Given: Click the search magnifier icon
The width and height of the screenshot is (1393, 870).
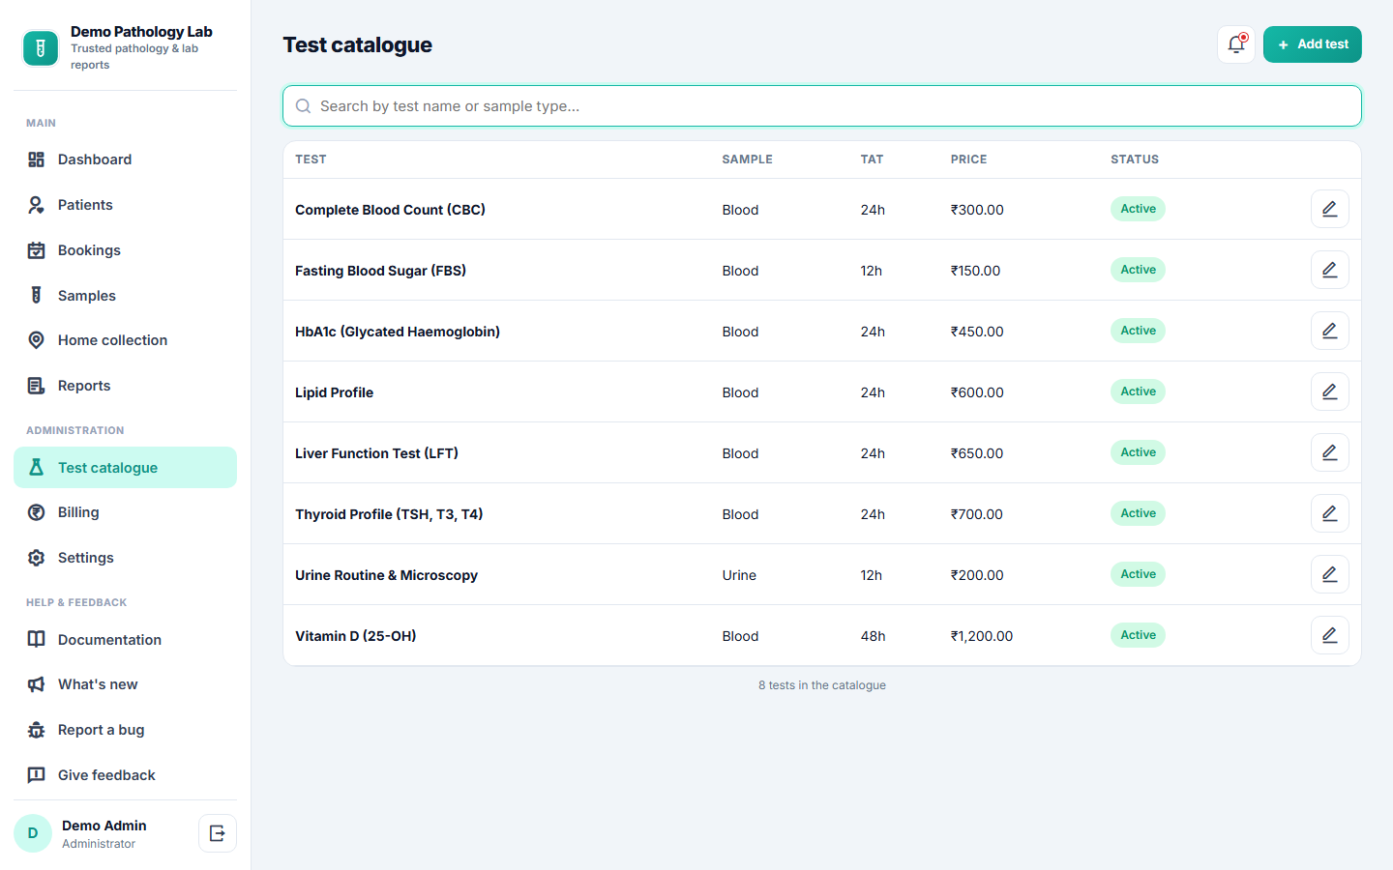Looking at the screenshot, I should click(x=303, y=106).
